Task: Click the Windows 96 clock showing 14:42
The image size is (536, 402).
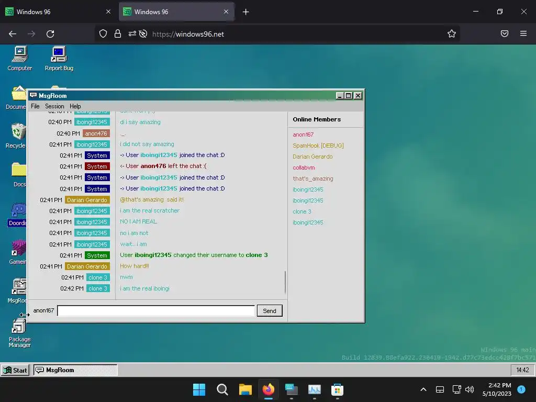Action: pos(522,370)
